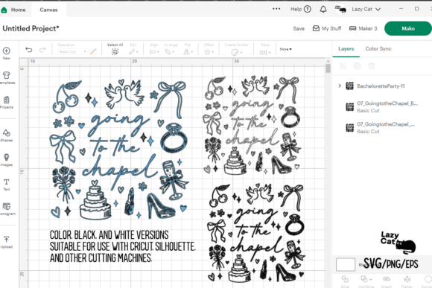Open the three-dots overflow menu
Image resolution: width=432 pixels, height=288 pixels.
(276, 9)
